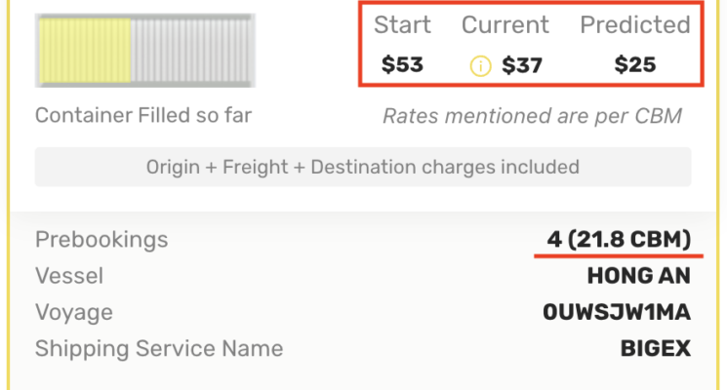Select the $53 start price

[x=402, y=66]
